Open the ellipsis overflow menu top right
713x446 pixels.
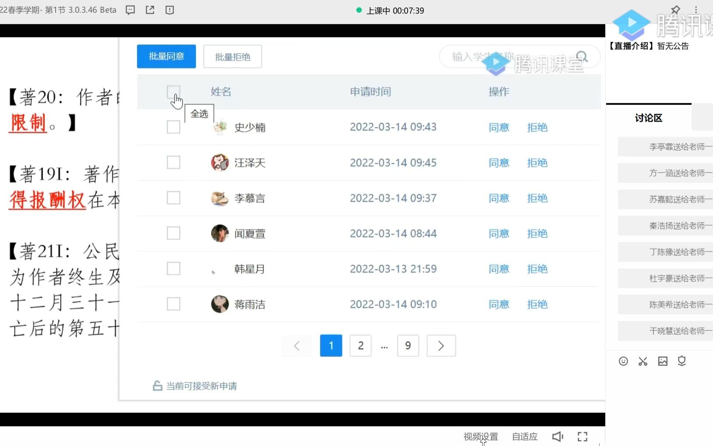pos(696,10)
